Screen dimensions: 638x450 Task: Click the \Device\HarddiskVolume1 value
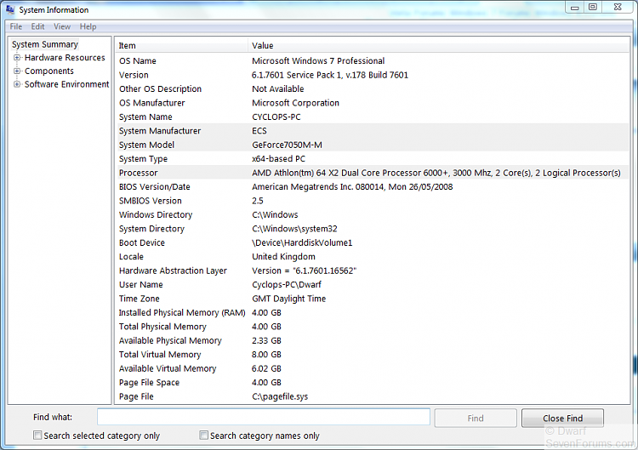click(302, 243)
